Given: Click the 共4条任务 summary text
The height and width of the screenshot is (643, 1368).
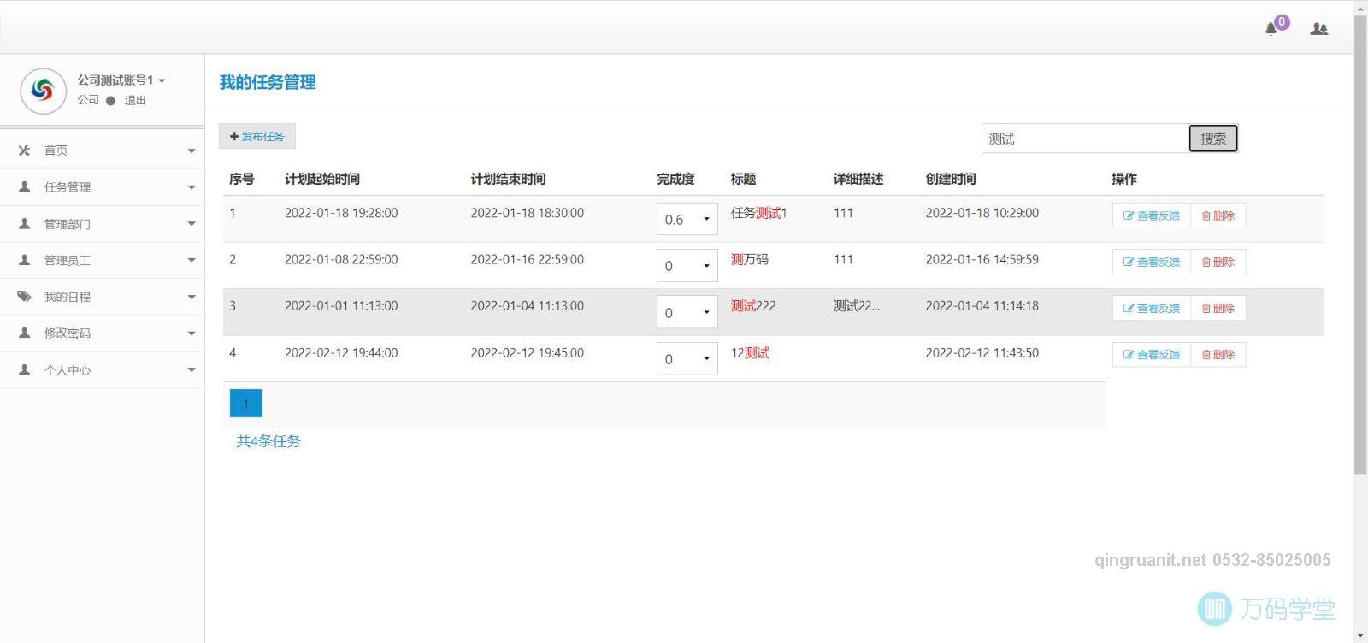Looking at the screenshot, I should (x=268, y=441).
